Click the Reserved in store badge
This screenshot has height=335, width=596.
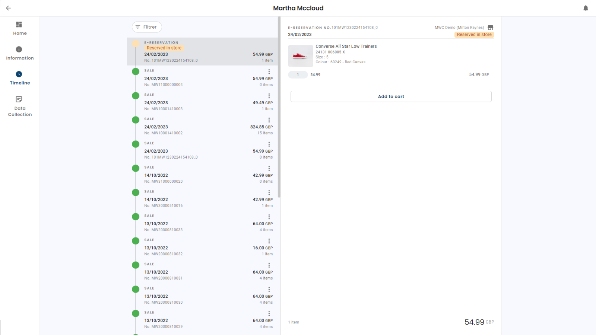(474, 34)
